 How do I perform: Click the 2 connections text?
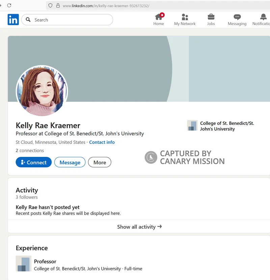pos(30,150)
